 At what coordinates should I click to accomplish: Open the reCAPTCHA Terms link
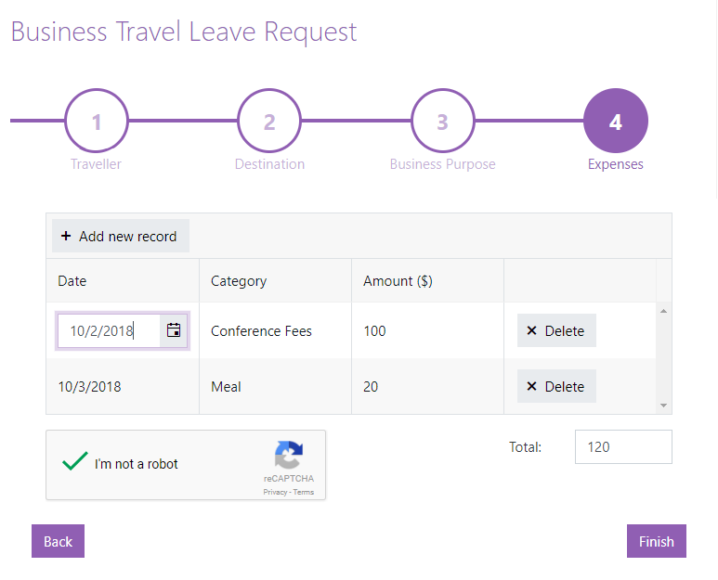[304, 492]
